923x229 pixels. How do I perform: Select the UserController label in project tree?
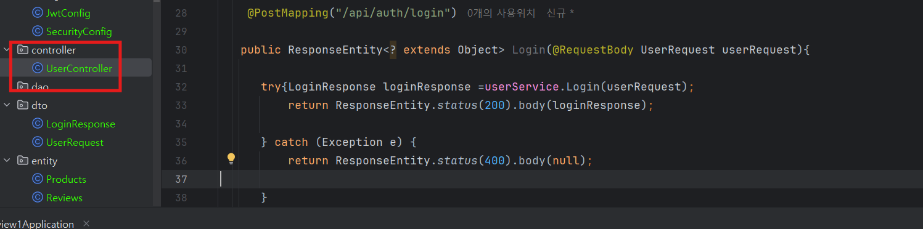click(79, 68)
